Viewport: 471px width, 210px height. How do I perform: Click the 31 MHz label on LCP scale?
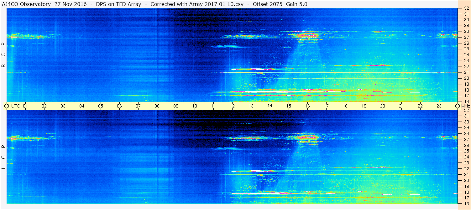tap(466, 116)
